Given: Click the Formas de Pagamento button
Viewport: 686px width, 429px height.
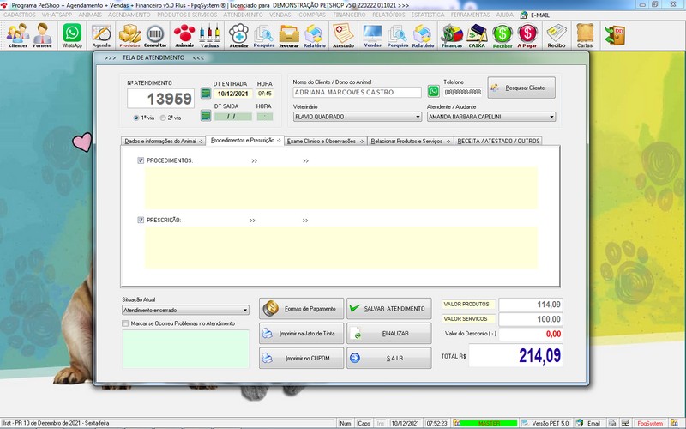Looking at the screenshot, I should click(302, 309).
